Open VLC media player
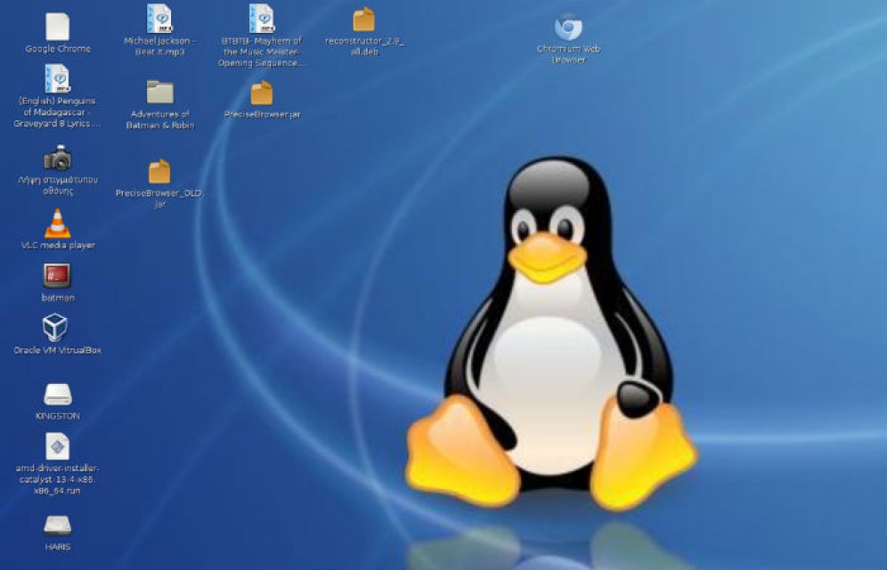Image resolution: width=887 pixels, height=570 pixels. pos(58,223)
